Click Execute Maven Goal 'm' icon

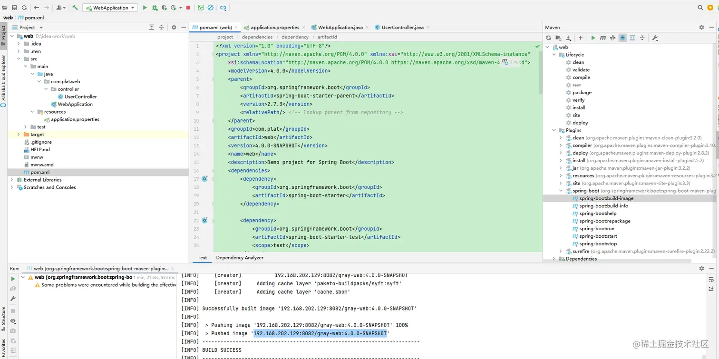pyautogui.click(x=603, y=38)
